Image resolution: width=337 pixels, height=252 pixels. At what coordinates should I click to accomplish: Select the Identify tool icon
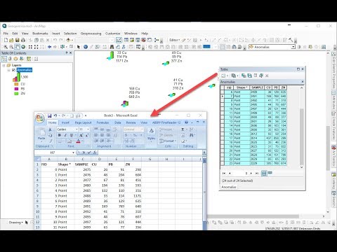click(x=86, y=47)
